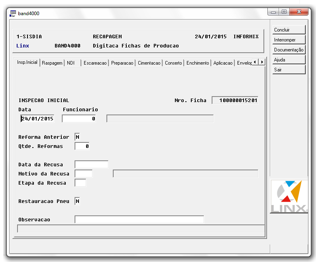This screenshot has width=316, height=262.
Task: Switch to the Raspagem tab
Action: tap(52, 63)
